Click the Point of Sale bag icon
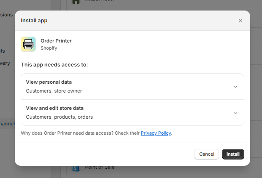This screenshot has height=178, width=262. tap(76, 168)
